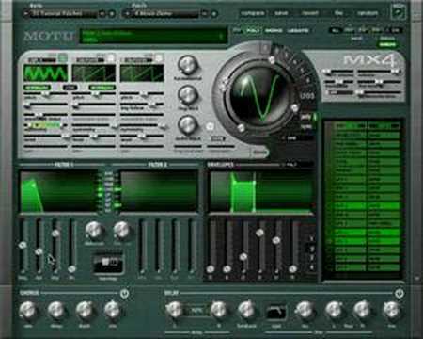This screenshot has width=423, height=339.
Task: Select LFO tab on the modulation wheel
Action: click(x=306, y=96)
